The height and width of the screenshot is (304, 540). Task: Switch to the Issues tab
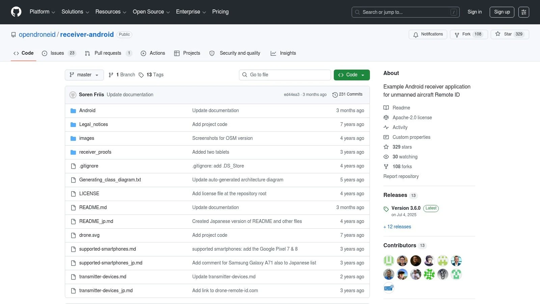[59, 53]
